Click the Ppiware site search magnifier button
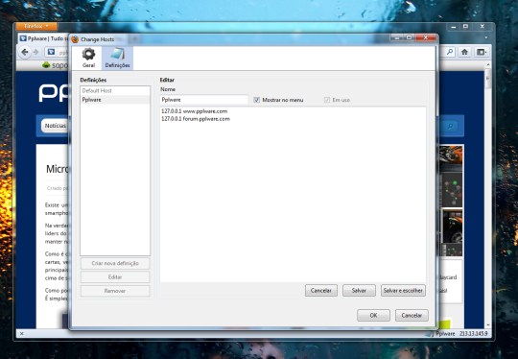Screen dimensions: 518x359 click(x=450, y=126)
